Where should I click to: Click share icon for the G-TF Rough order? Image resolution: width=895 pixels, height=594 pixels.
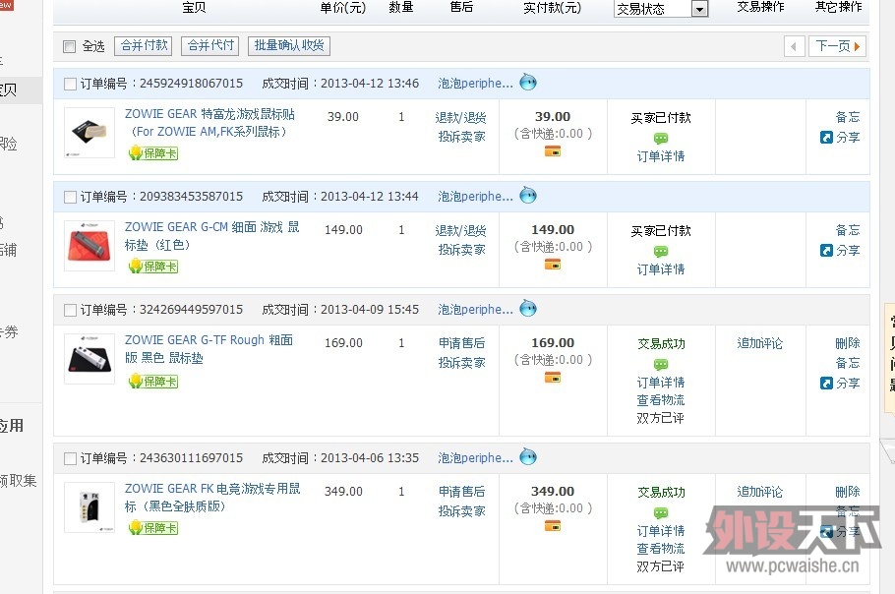(x=826, y=383)
